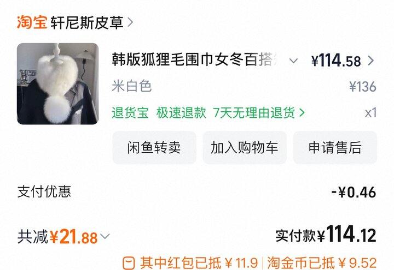
Task: Click the chevron next to ¥21.88
Action: (105, 236)
